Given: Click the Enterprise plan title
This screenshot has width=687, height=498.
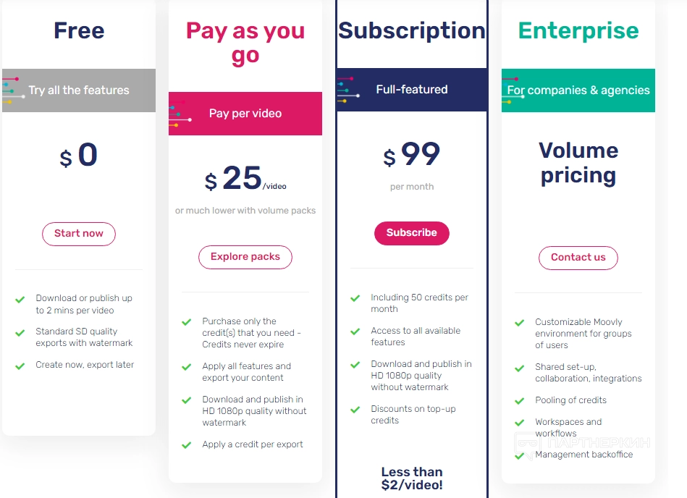Looking at the screenshot, I should [578, 31].
